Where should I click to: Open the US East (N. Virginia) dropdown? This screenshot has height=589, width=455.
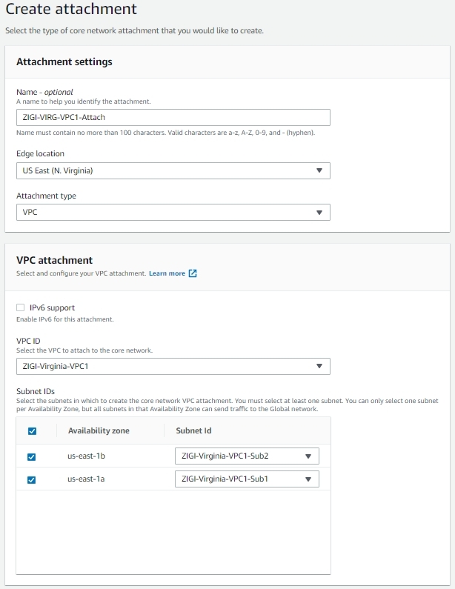(x=173, y=170)
